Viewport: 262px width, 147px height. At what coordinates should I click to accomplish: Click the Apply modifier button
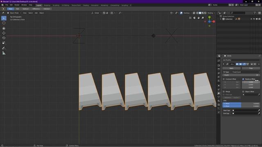click(x=231, y=68)
